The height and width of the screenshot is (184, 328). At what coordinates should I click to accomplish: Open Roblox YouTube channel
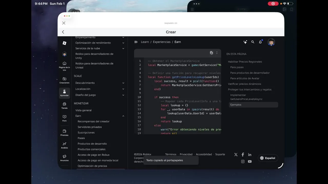pos(250,162)
